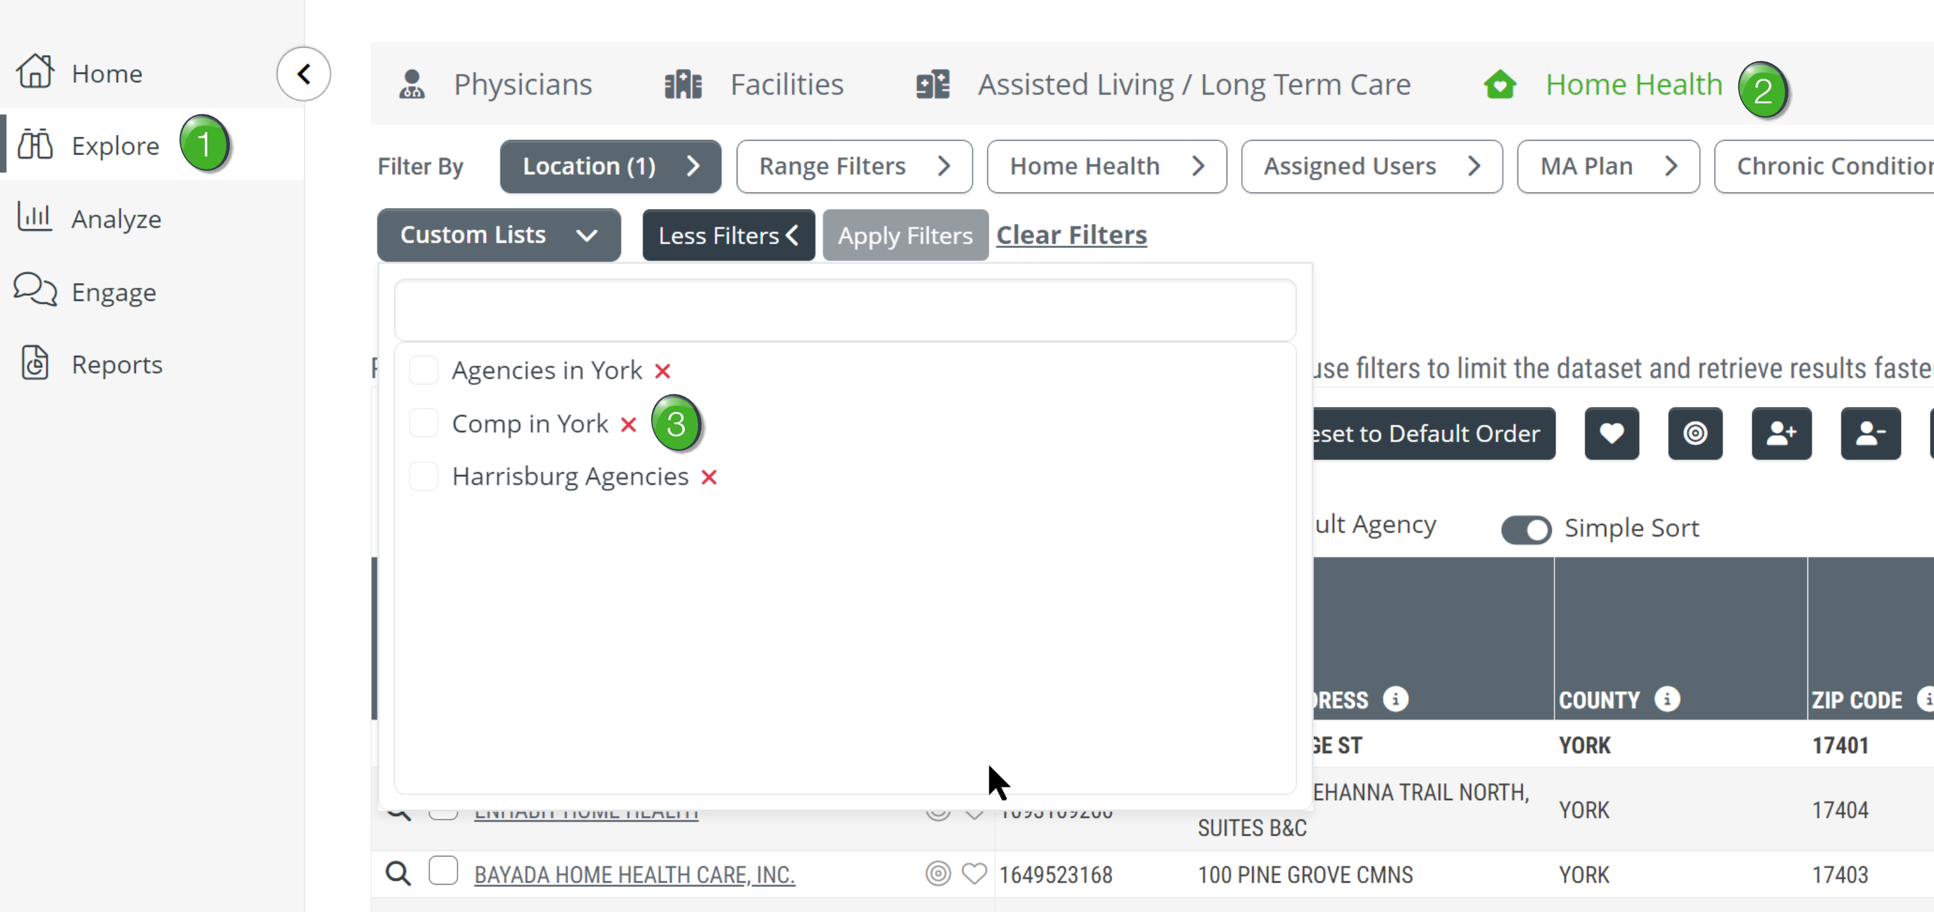Open Analyze in the sidebar
Screen dimensions: 1934x912
[x=116, y=218]
